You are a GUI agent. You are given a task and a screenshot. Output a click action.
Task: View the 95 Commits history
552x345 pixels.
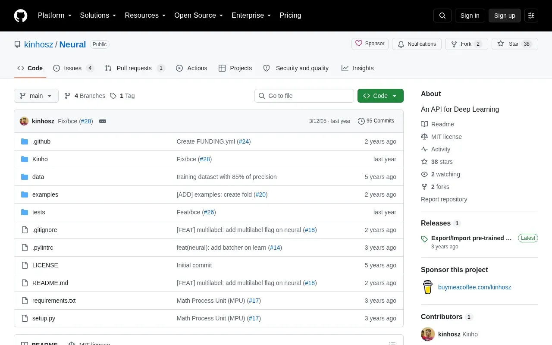coord(376,121)
